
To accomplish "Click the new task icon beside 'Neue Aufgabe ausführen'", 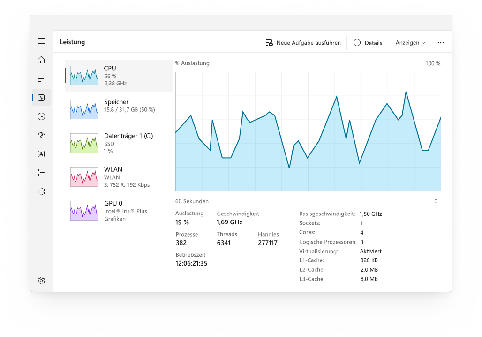I will [269, 43].
